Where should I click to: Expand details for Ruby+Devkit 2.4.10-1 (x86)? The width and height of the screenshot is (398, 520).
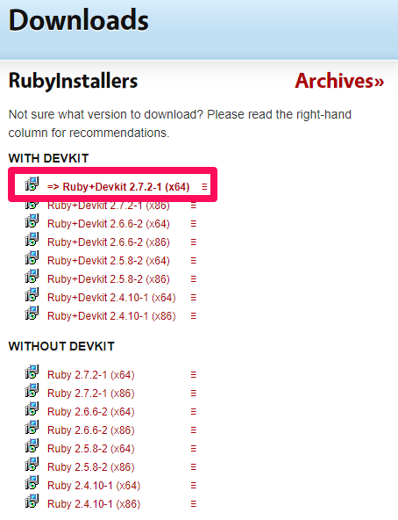[x=194, y=316]
